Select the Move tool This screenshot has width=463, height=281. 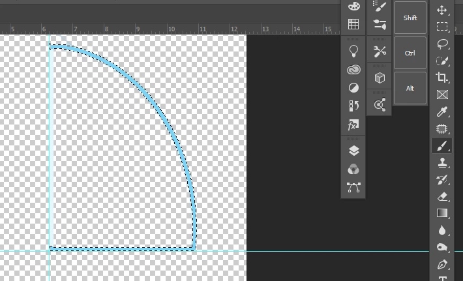point(441,10)
